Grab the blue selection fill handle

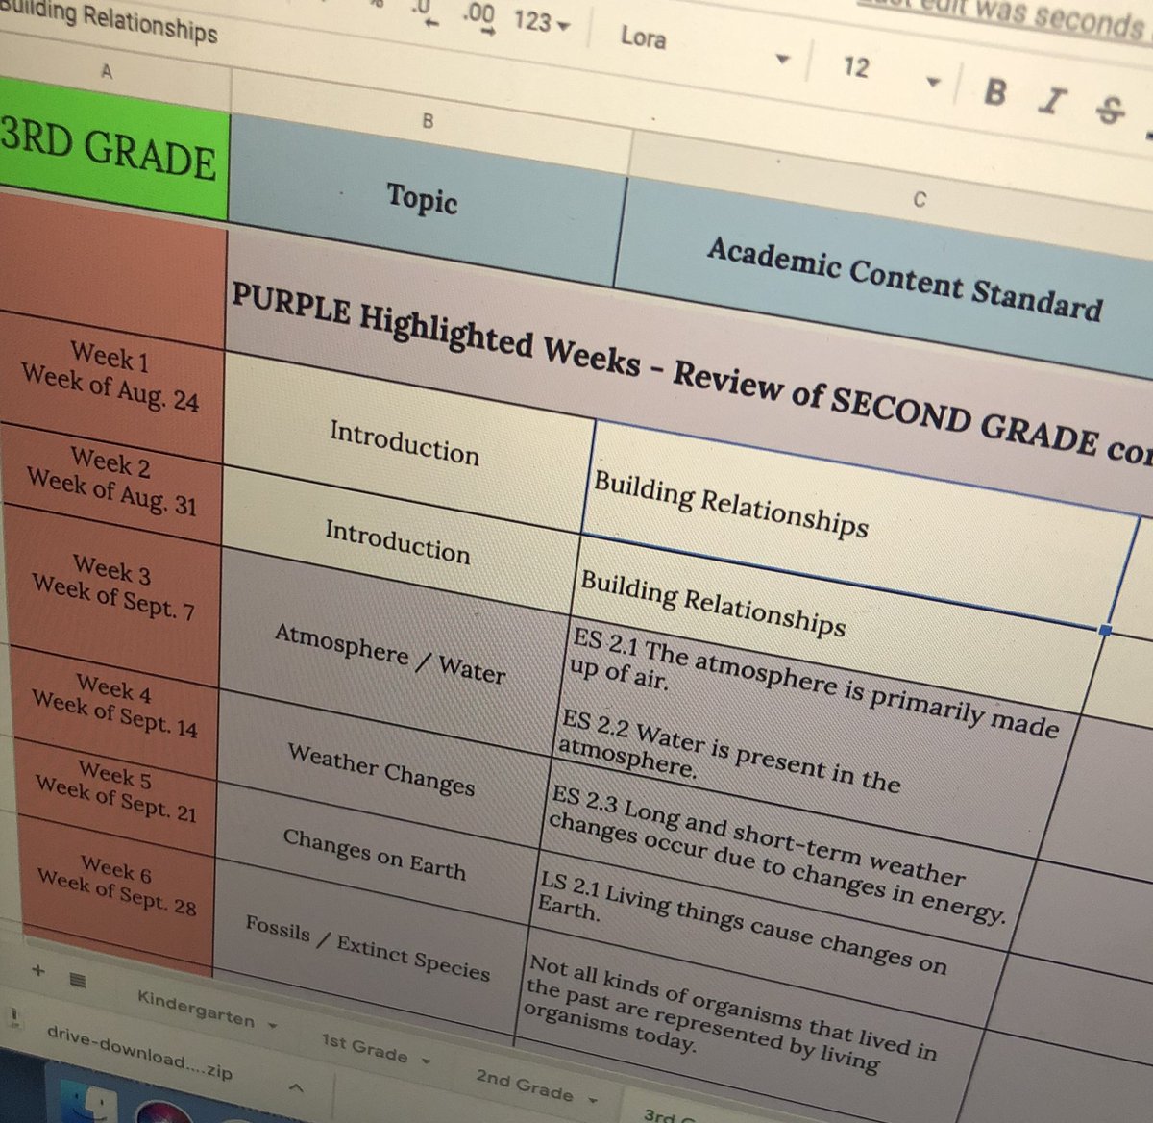click(1105, 630)
